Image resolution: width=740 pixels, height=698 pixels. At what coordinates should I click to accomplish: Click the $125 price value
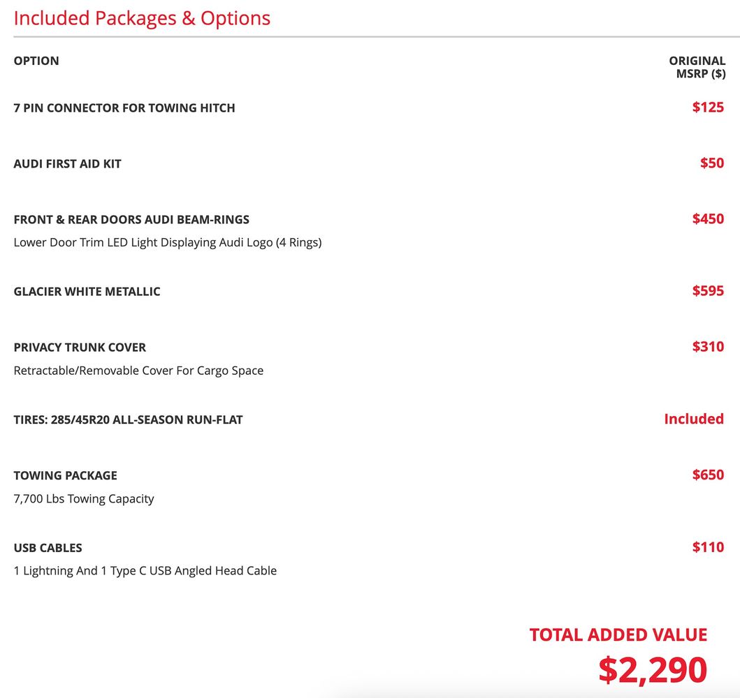tap(708, 107)
